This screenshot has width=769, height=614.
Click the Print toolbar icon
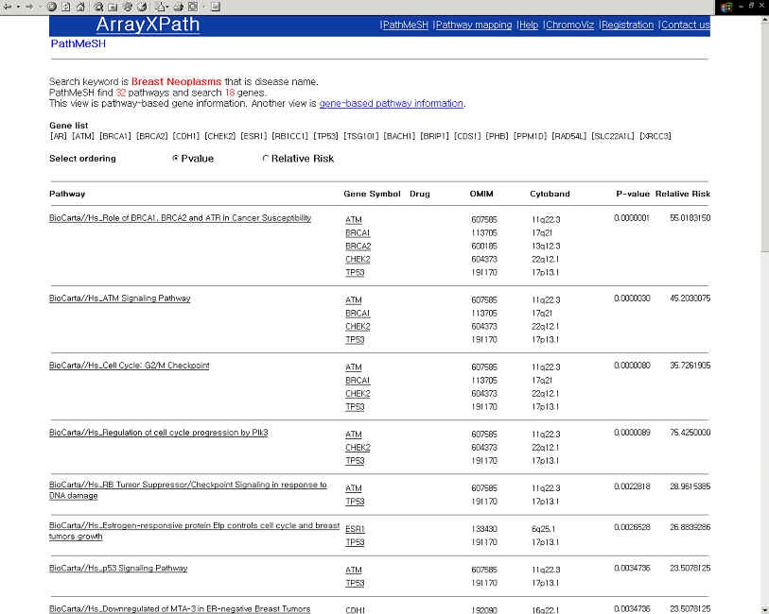tap(179, 7)
